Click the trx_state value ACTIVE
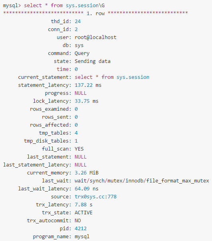The width and height of the screenshot is (212, 241). (x=83, y=213)
